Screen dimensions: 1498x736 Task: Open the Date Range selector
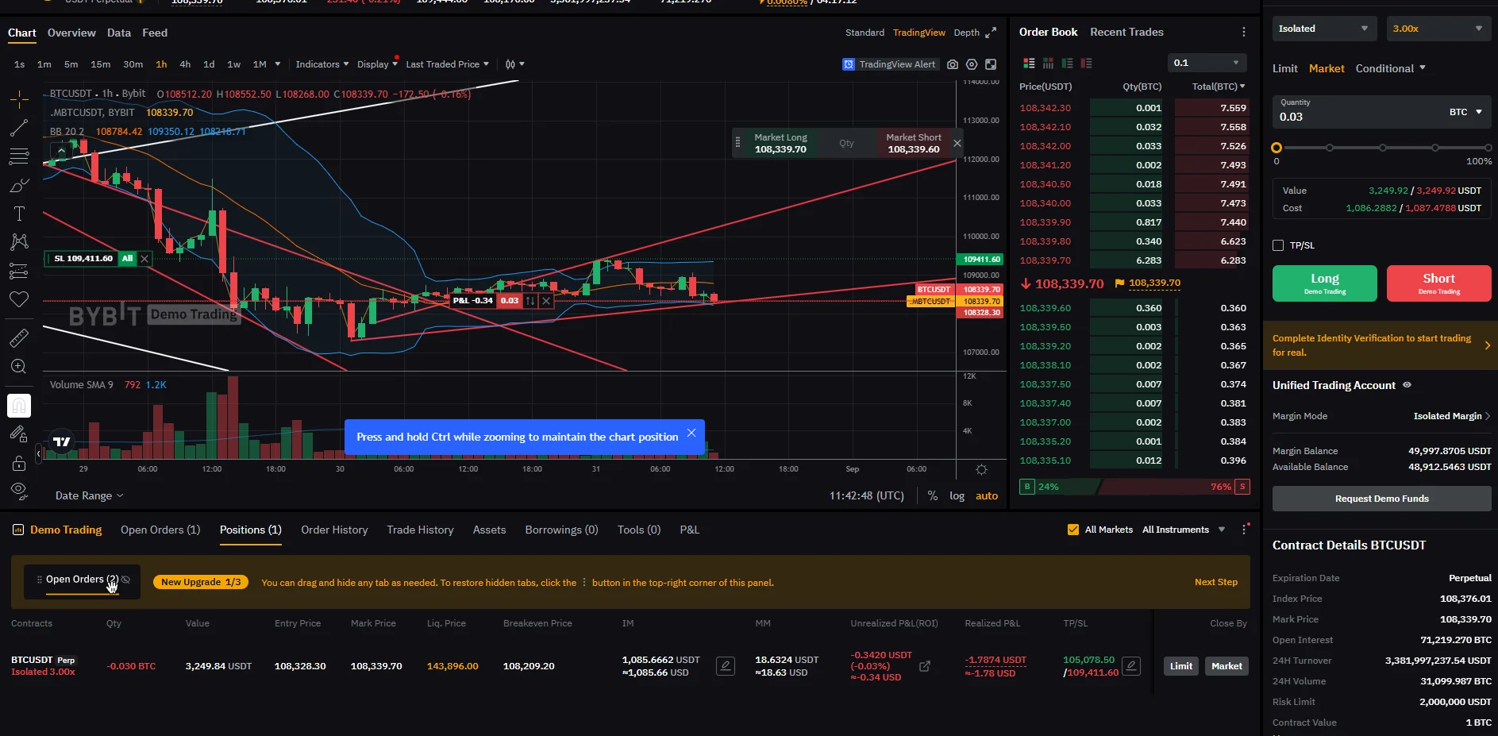pos(90,495)
